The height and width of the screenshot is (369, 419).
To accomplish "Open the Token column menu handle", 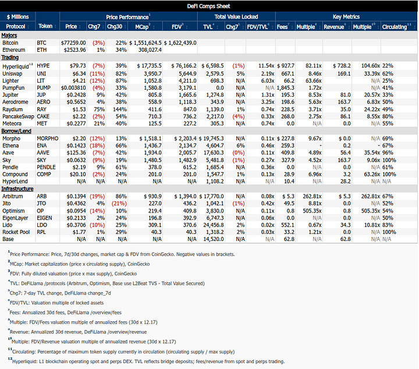I will click(x=55, y=26).
